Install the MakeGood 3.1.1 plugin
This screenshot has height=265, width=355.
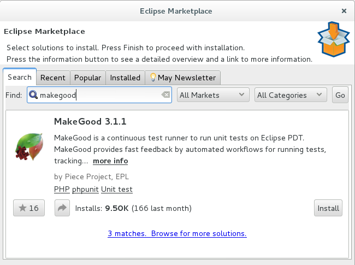(328, 208)
